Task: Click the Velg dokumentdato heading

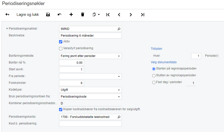Action: 164,62
